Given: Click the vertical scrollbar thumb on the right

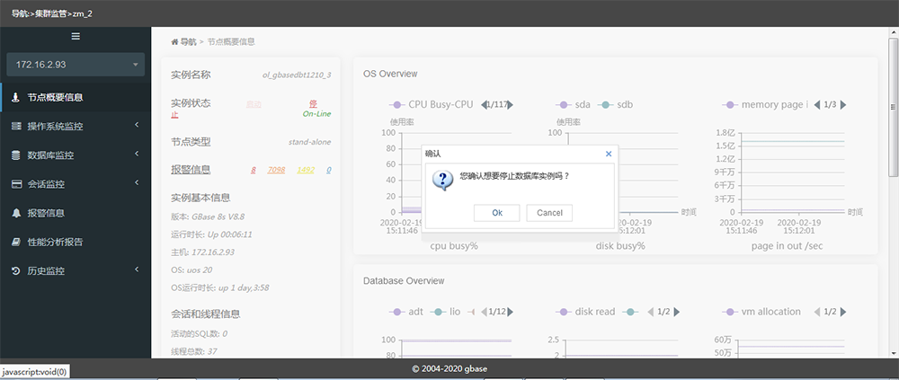Looking at the screenshot, I should pyautogui.click(x=893, y=107).
